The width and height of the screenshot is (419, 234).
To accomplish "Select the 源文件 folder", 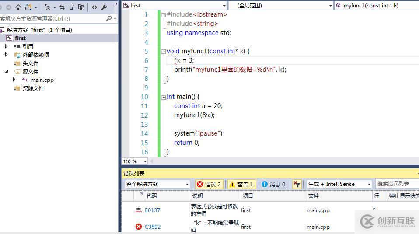I will click(31, 72).
